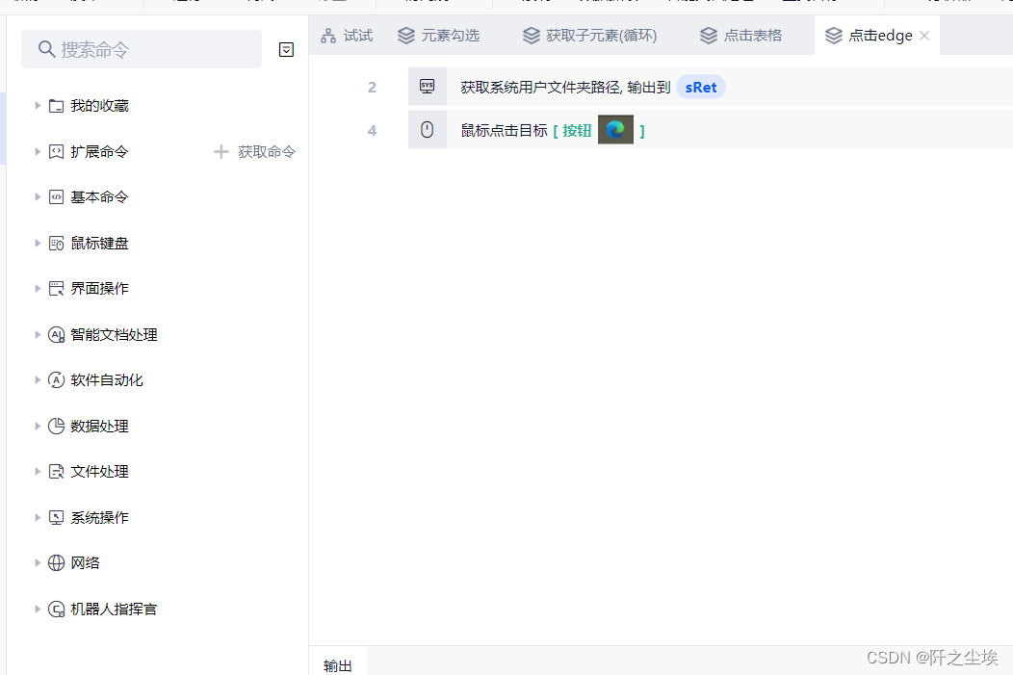Screen dimensions: 1013x675
Task: Select the 智能文档处理 label
Action: [114, 334]
